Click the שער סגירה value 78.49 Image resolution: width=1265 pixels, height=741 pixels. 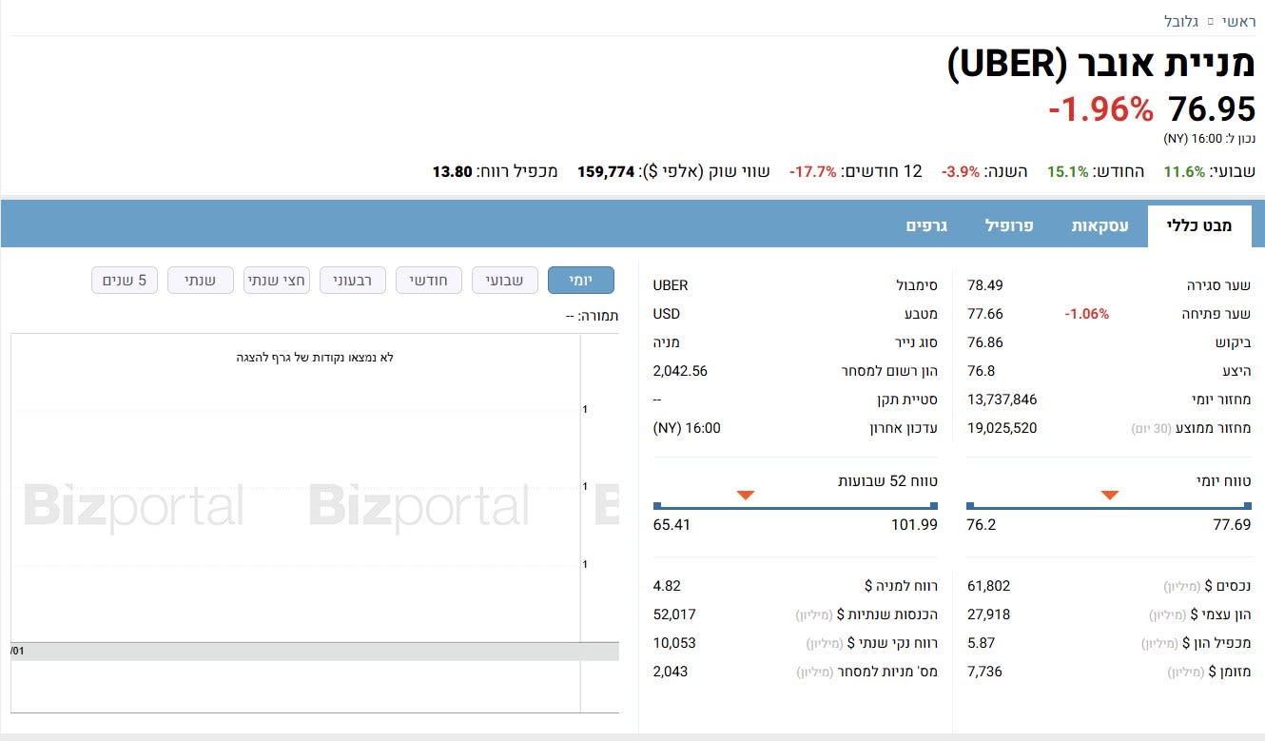tap(985, 285)
